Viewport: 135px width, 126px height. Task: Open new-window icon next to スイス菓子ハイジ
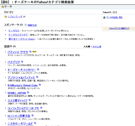[30, 100]
